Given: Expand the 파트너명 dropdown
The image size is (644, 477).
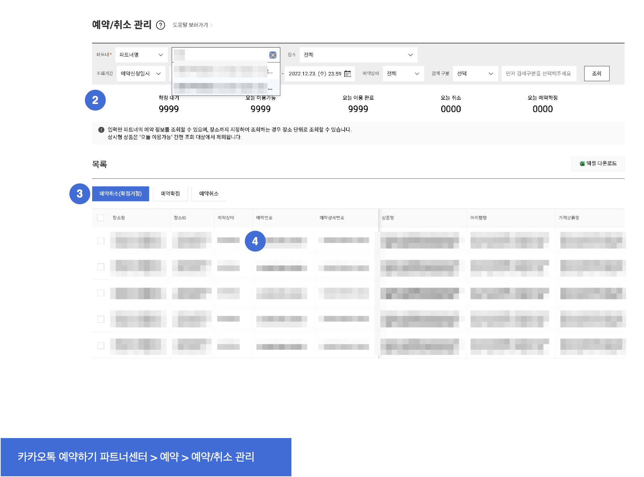Looking at the screenshot, I should click(x=141, y=55).
